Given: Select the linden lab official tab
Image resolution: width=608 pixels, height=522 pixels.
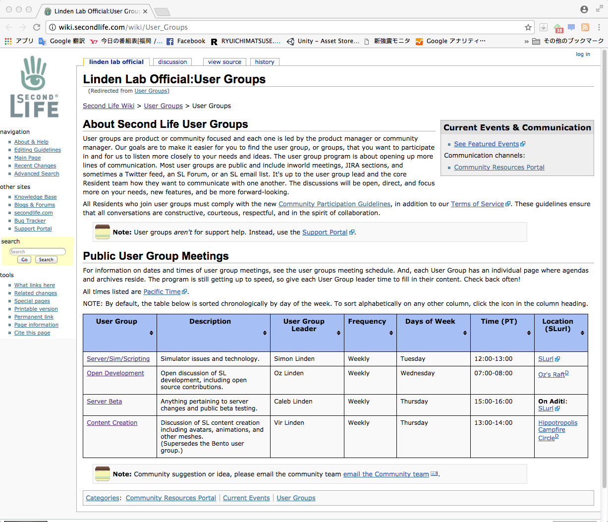Looking at the screenshot, I should click(x=116, y=62).
